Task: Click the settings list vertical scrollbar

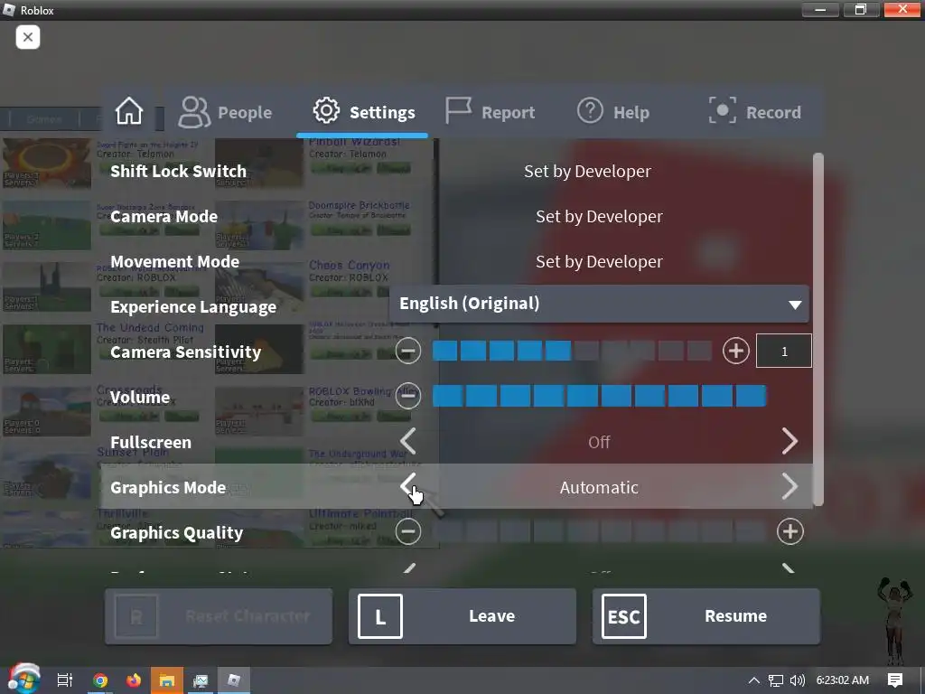Action: [x=818, y=329]
